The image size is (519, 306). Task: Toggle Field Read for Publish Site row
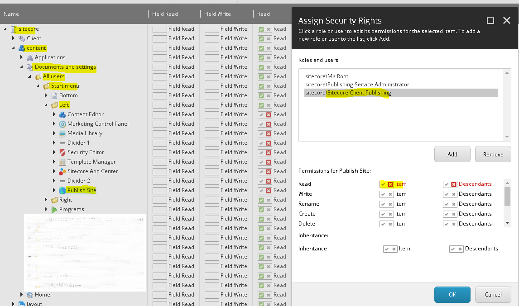(159, 191)
